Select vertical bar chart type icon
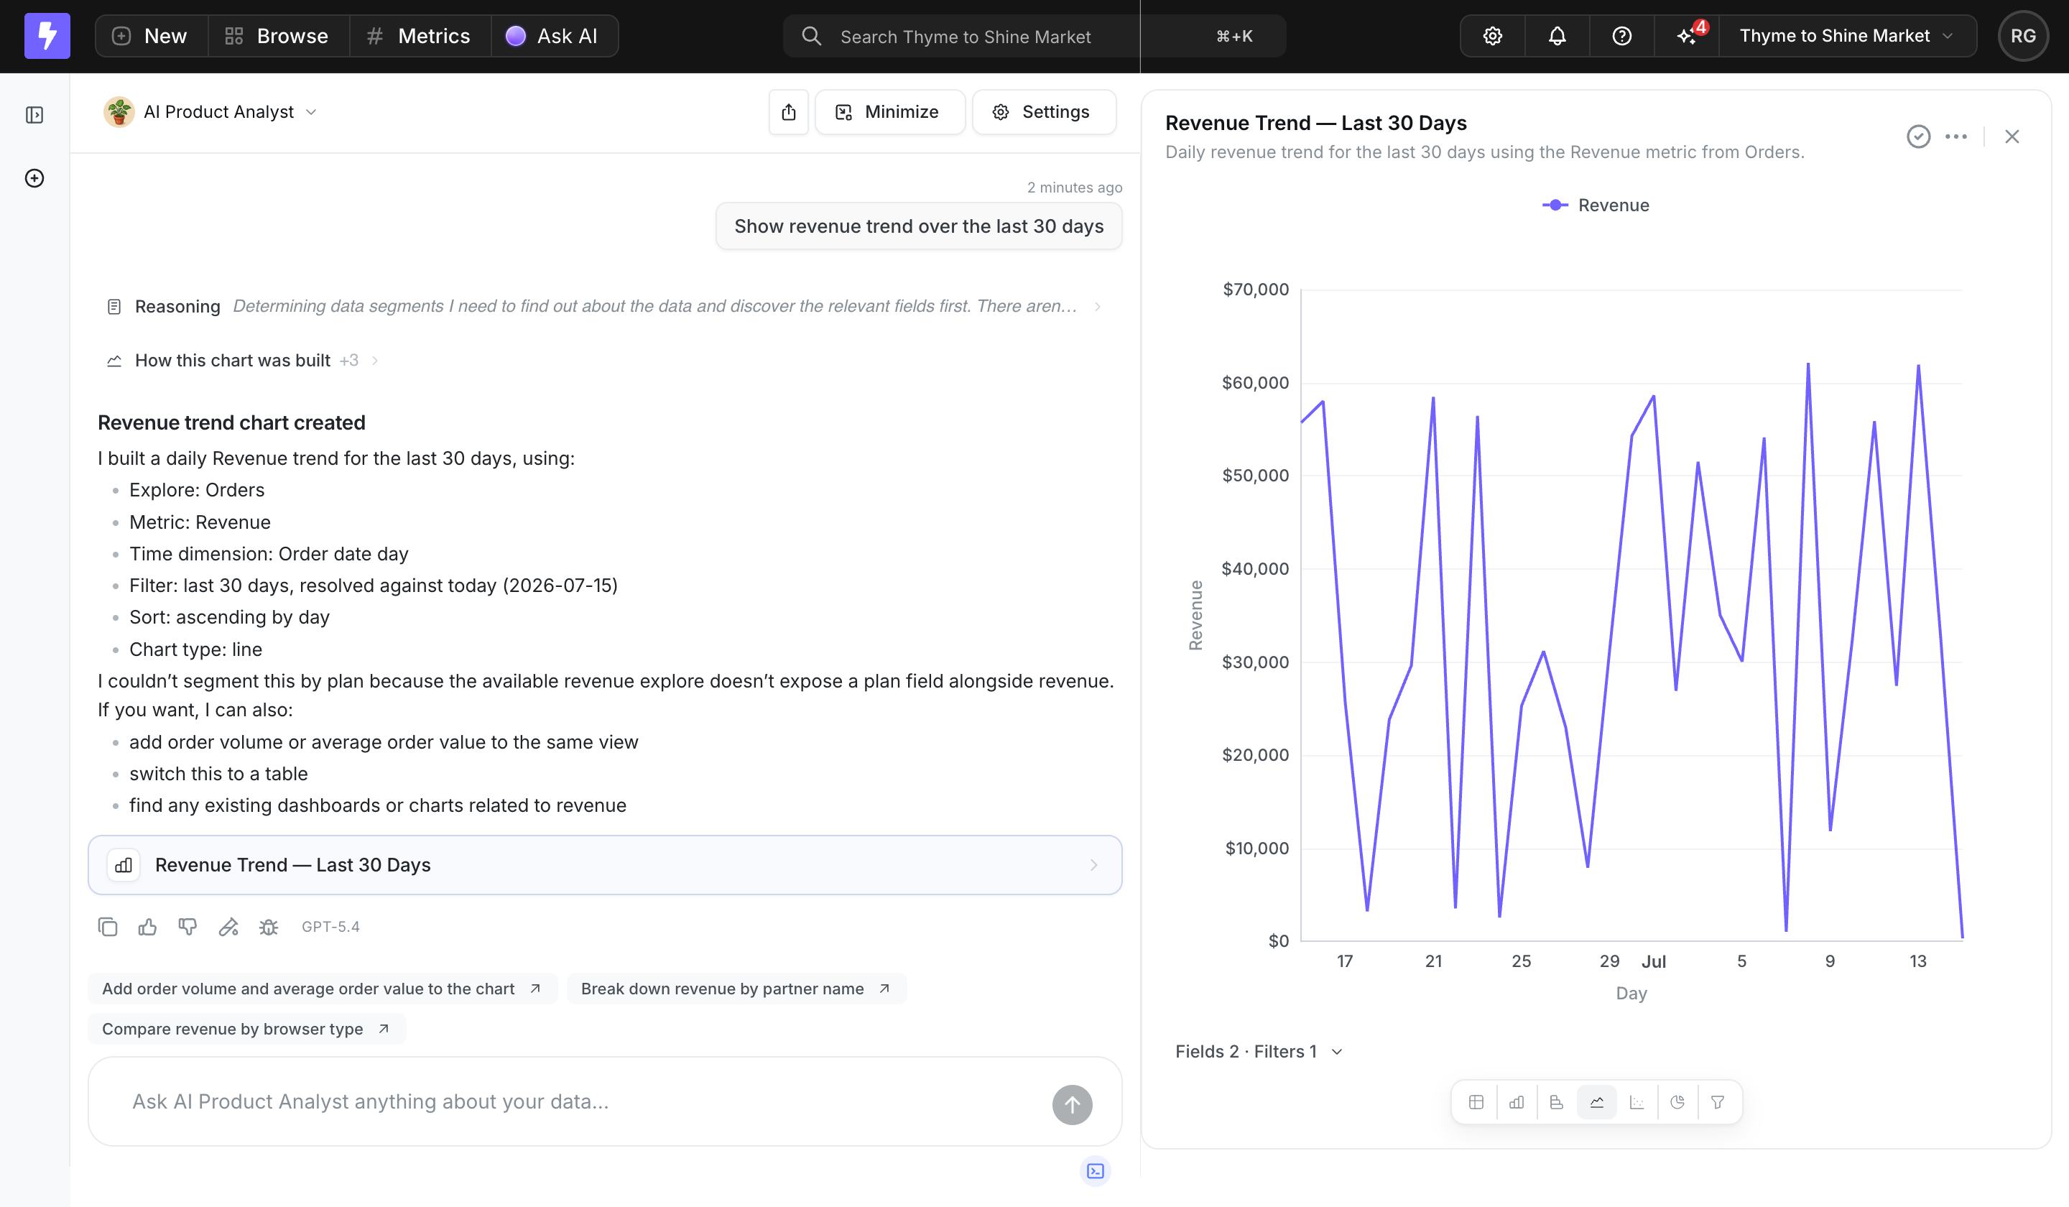This screenshot has width=2069, height=1207. coord(1517,1102)
